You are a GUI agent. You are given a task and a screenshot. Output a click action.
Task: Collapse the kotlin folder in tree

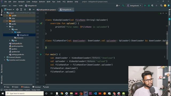(12, 32)
